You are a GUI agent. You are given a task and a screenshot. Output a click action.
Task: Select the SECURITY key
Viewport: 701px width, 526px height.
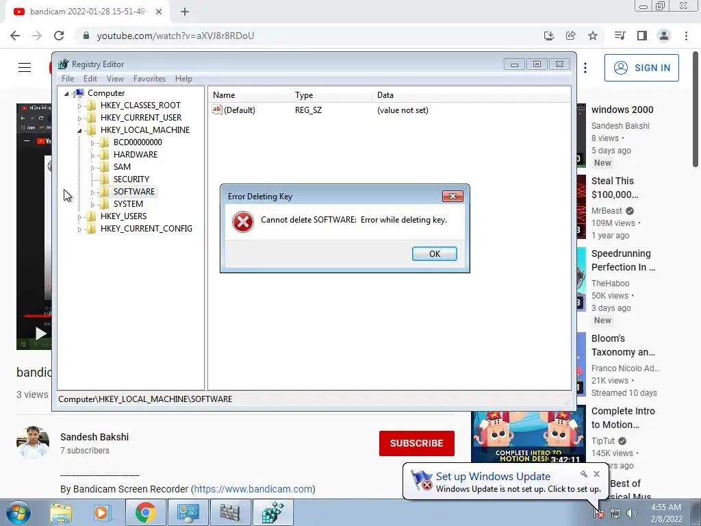pyautogui.click(x=131, y=179)
